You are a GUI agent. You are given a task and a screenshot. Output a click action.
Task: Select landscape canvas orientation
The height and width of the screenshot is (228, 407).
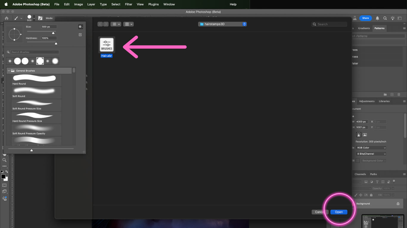pos(365,135)
